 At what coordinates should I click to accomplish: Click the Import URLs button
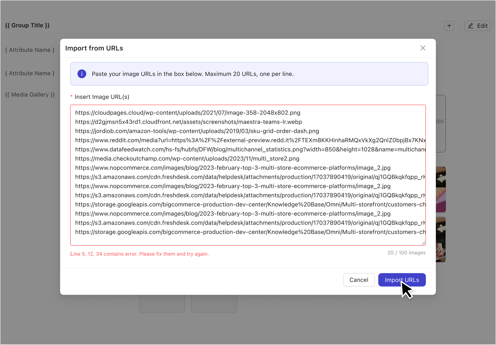402,280
